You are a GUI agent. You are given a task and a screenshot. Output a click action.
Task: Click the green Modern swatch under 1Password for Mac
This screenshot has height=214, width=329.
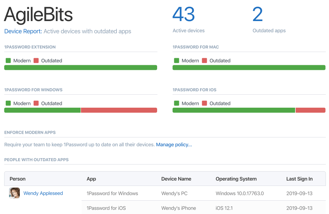177,61
